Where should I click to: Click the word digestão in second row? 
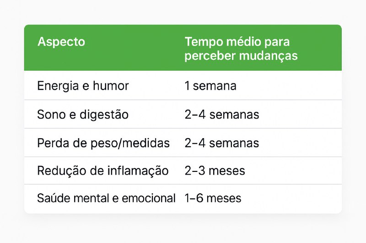coord(104,115)
